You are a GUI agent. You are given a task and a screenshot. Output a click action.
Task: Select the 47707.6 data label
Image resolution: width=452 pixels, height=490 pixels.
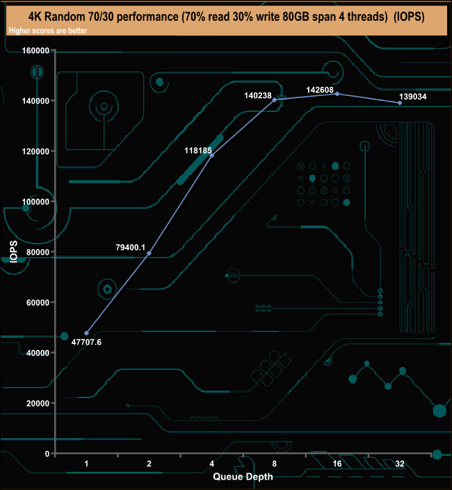click(x=87, y=342)
